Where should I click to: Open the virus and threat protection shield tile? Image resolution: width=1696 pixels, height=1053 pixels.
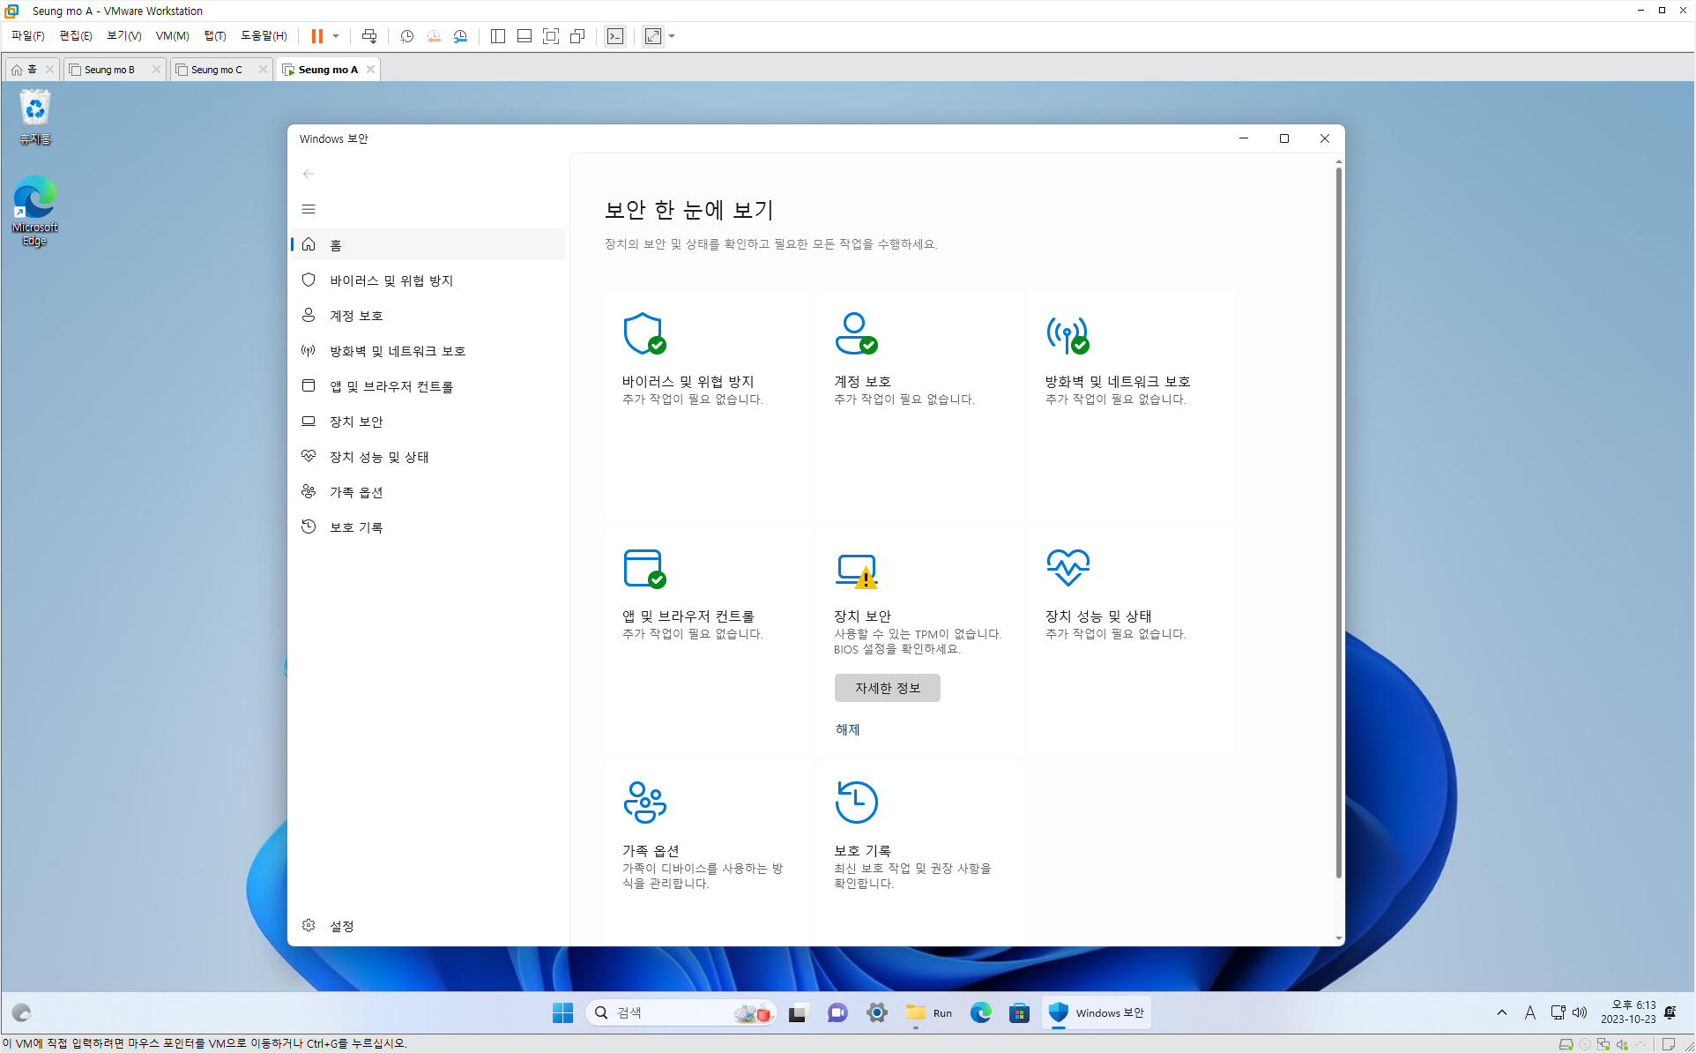click(x=644, y=333)
